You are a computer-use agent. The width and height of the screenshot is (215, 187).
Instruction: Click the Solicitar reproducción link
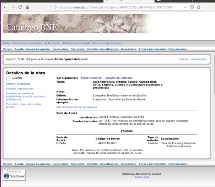[20, 88]
